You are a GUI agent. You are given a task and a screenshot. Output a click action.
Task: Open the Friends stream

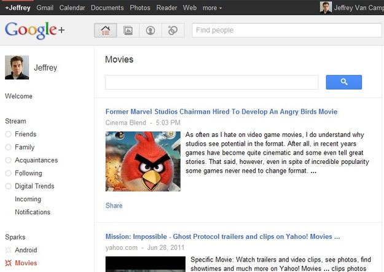click(x=25, y=134)
